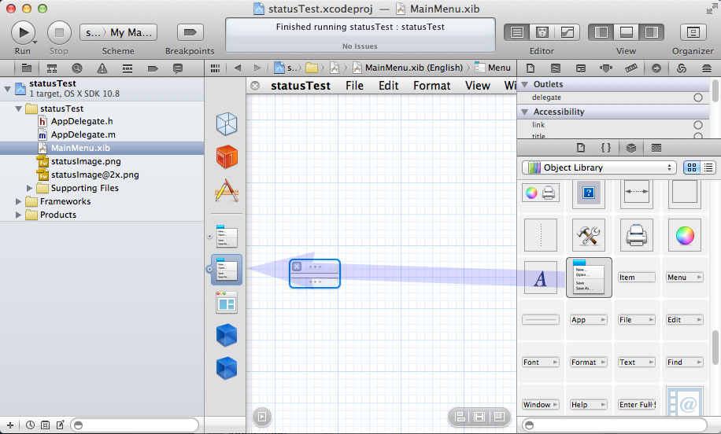Collapse the Accessibility section

click(525, 112)
